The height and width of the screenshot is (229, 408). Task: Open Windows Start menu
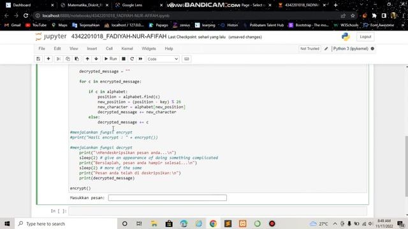7,223
